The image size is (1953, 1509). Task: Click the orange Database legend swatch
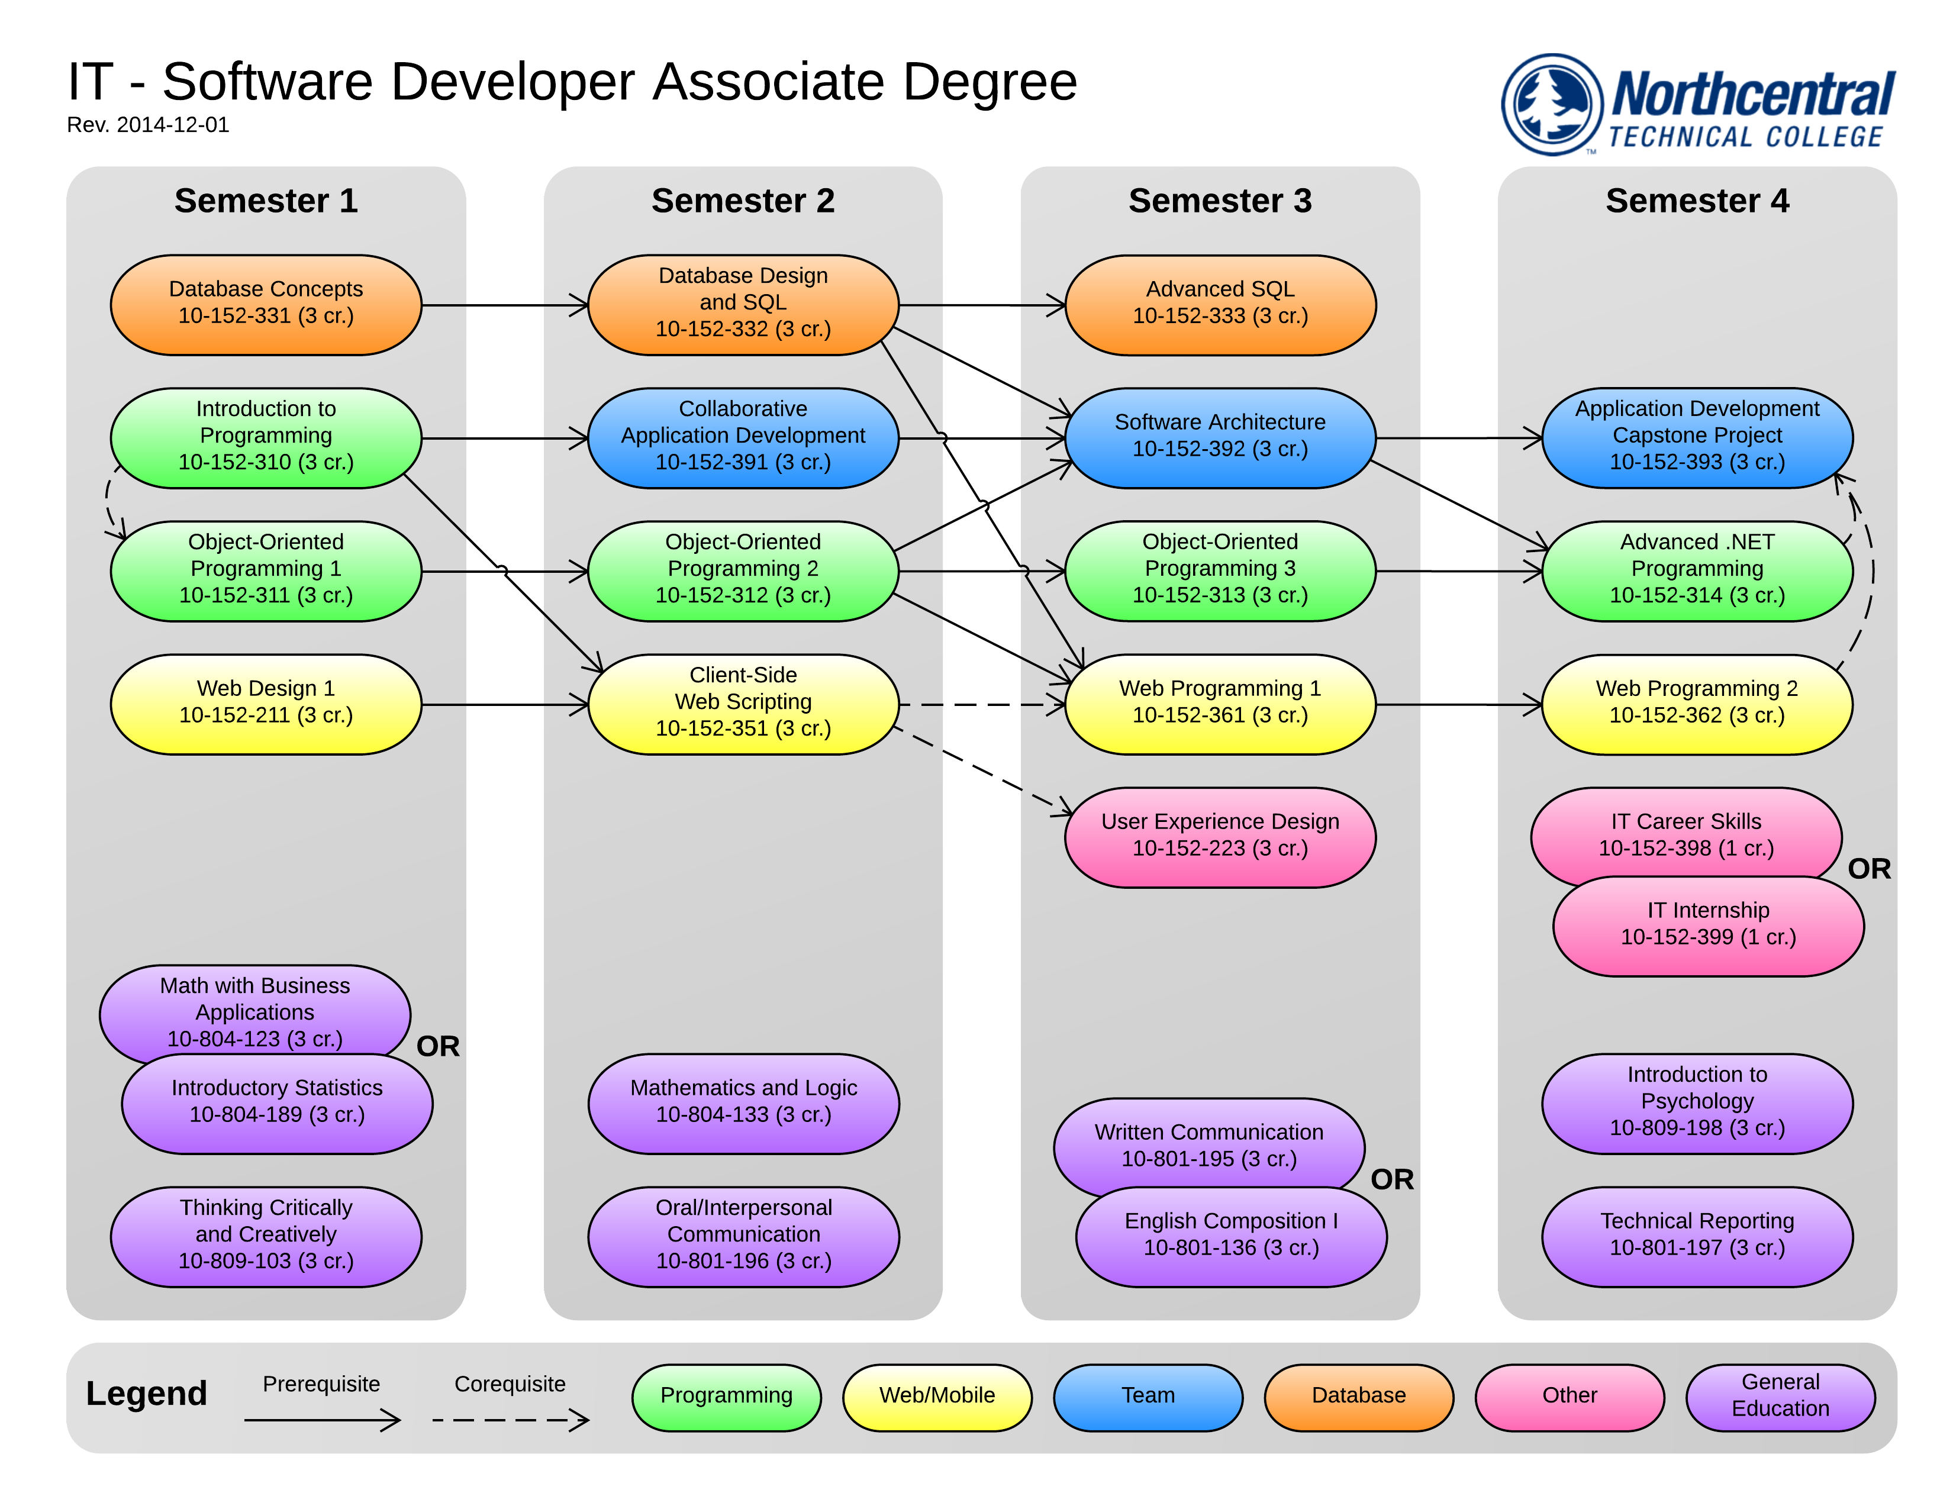(x=1358, y=1395)
